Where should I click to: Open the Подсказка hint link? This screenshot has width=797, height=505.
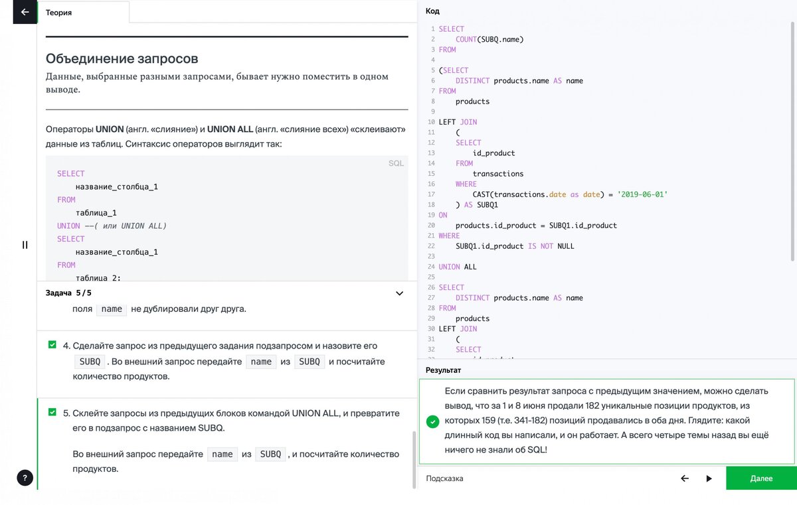point(444,478)
